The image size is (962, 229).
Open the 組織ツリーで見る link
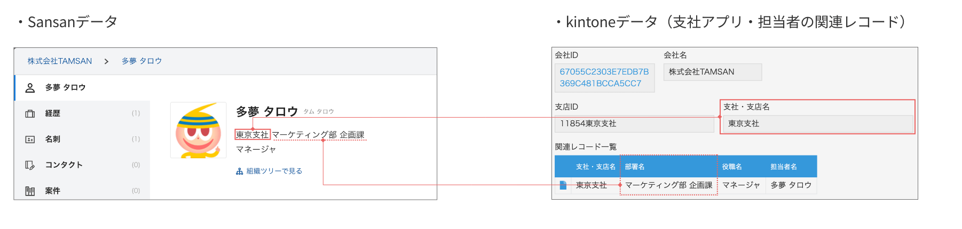pyautogui.click(x=274, y=171)
